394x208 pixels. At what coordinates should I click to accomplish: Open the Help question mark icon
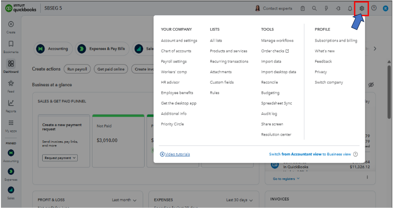[x=374, y=8]
